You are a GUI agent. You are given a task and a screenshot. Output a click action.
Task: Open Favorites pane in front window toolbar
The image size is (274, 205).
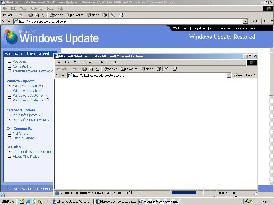pos(129,69)
